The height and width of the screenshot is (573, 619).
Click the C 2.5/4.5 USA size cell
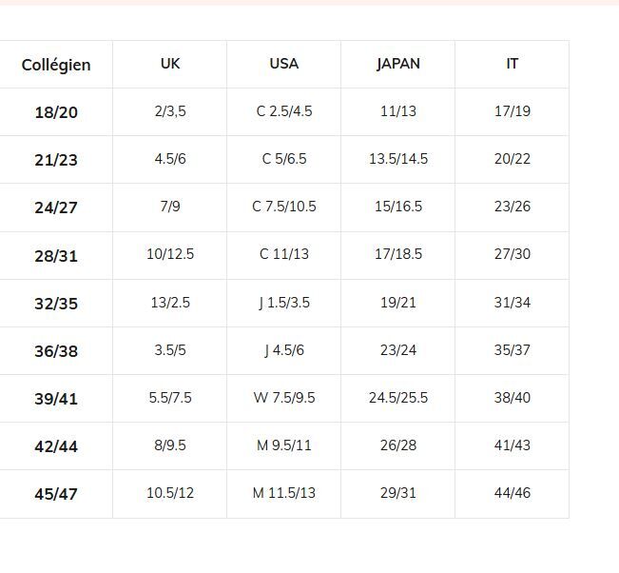point(284,111)
